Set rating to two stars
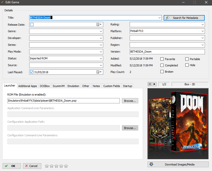This screenshot has height=172, width=212. tap(52, 166)
